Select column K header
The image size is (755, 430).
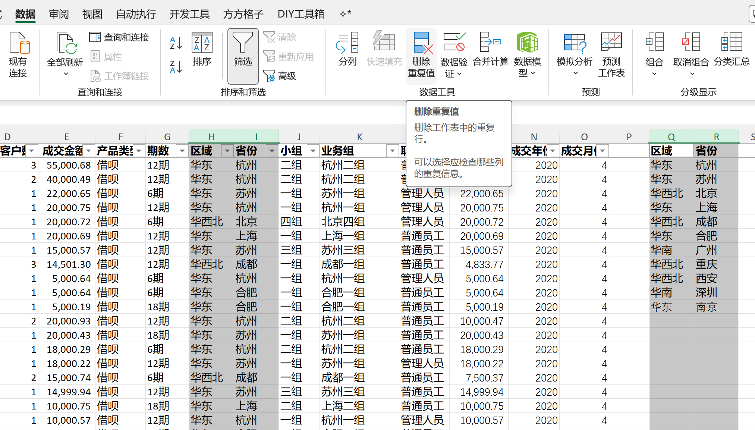point(359,137)
